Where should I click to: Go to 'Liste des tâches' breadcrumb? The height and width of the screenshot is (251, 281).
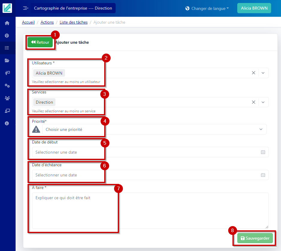tap(73, 22)
